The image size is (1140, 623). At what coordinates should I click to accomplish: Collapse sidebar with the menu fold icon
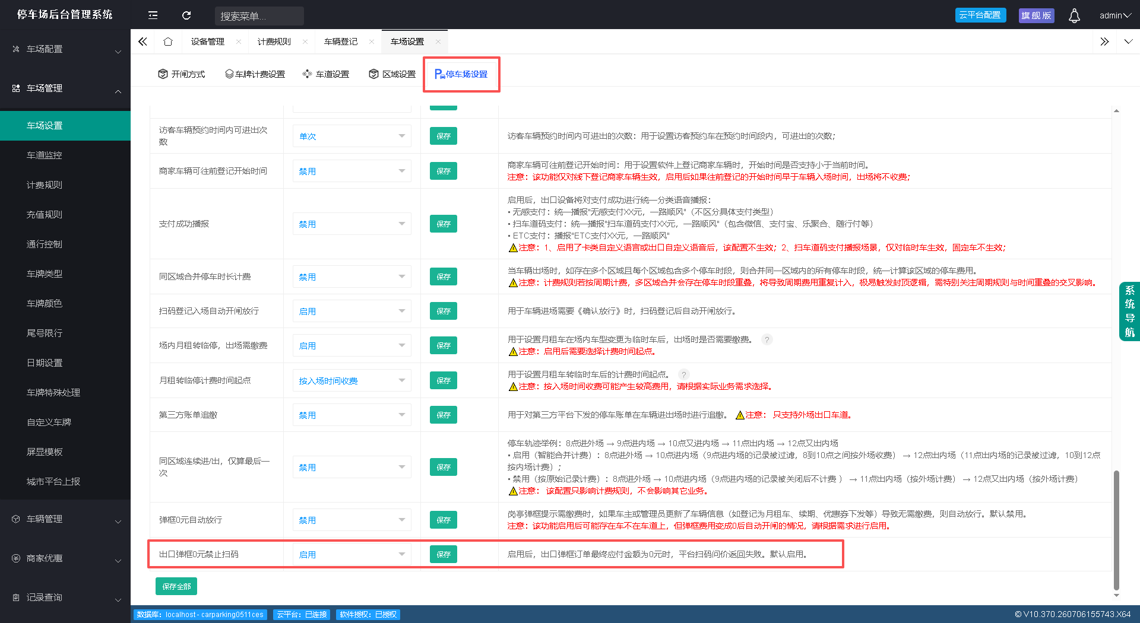pos(153,15)
